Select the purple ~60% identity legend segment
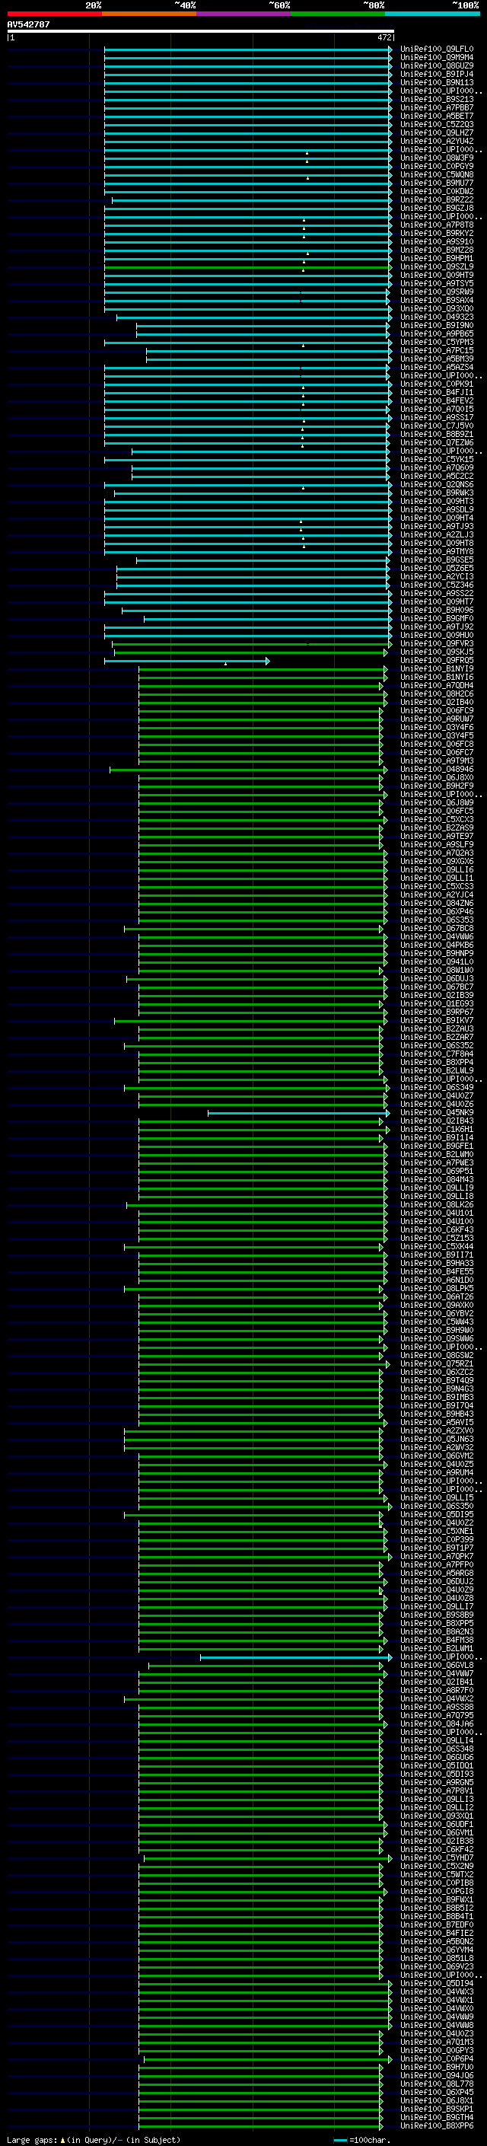 (x=244, y=14)
